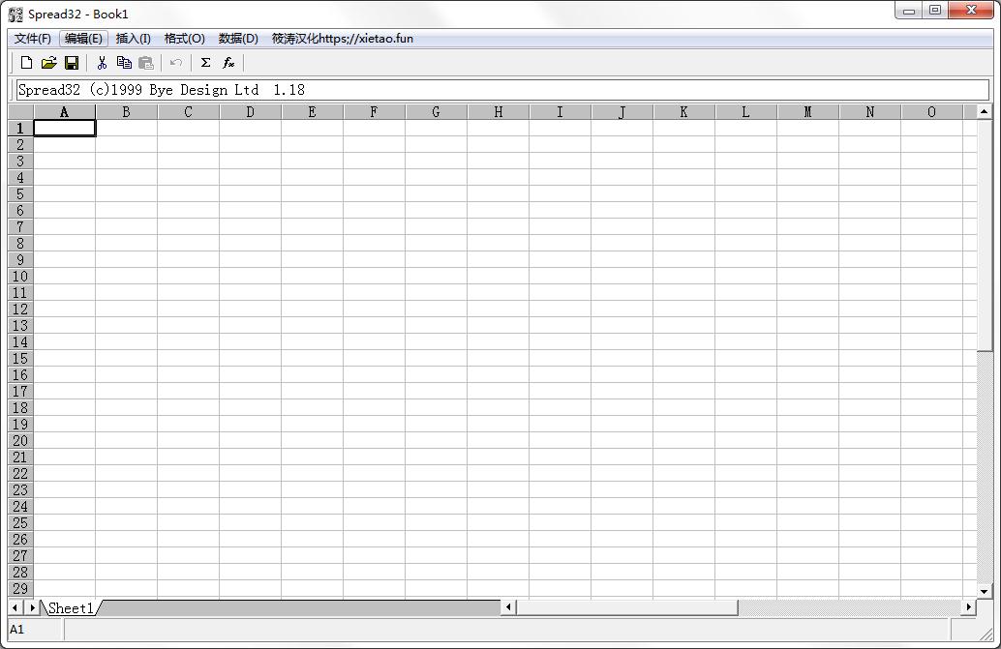
Task: Open the 格式(O) menu
Action: (183, 39)
